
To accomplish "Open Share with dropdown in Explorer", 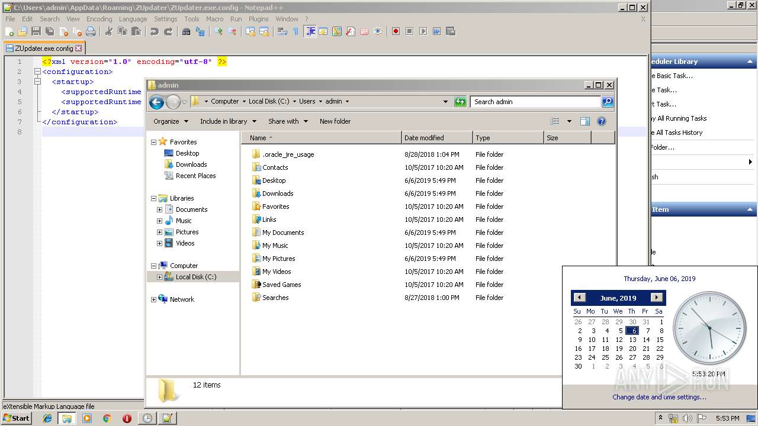I will coord(288,121).
